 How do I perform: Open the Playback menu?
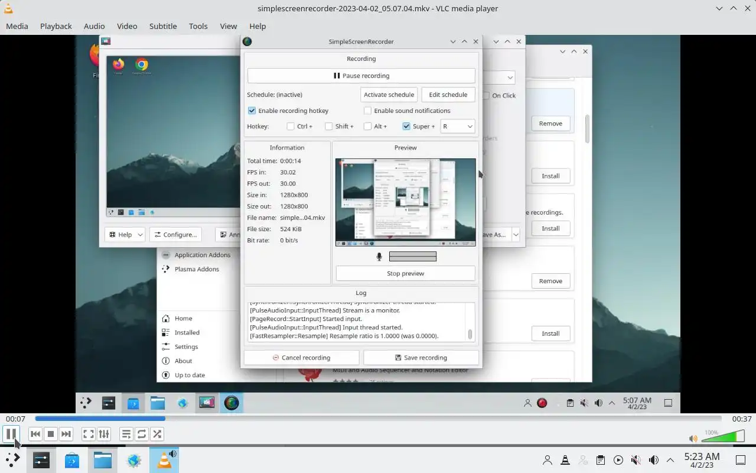pos(56,26)
